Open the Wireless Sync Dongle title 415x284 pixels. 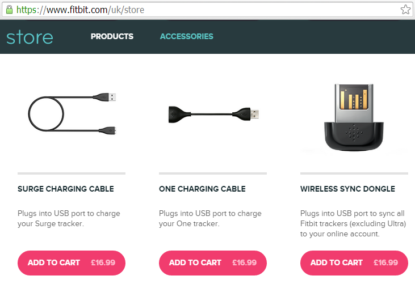pos(347,189)
